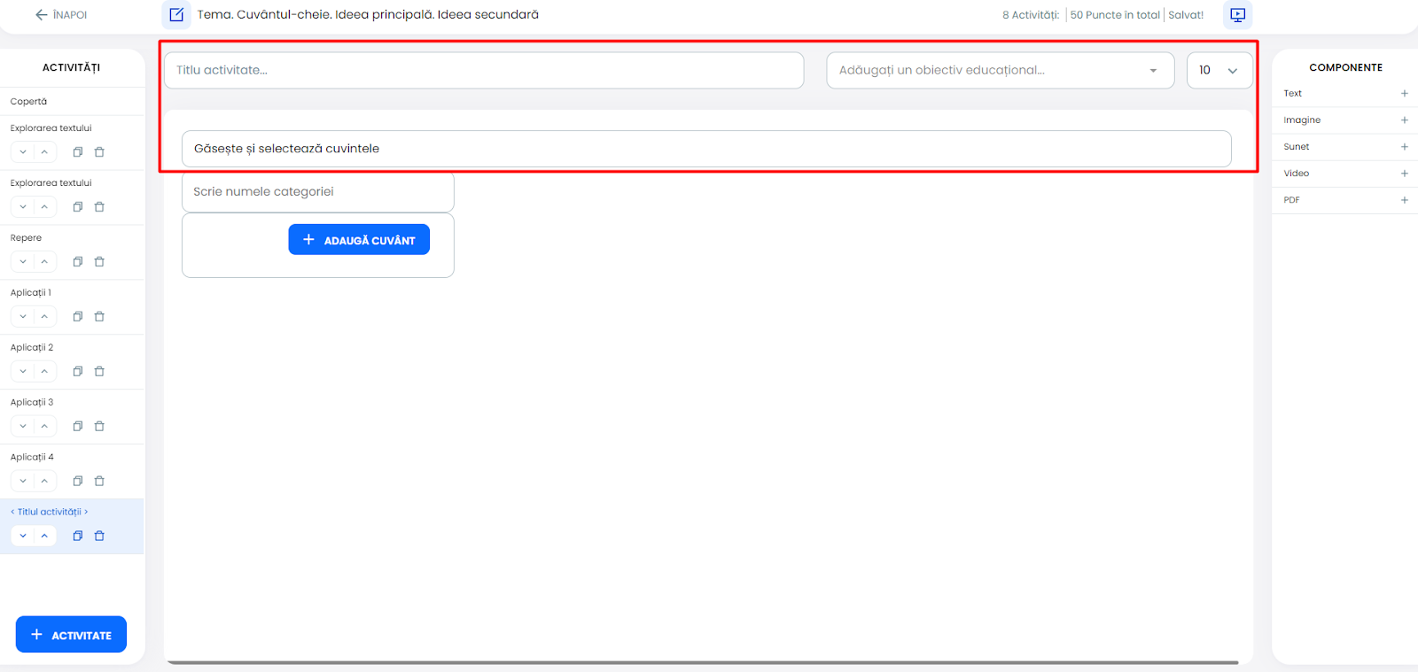Viewport: 1418px width, 672px height.
Task: Click the edit lesson title pencil icon
Action: (x=176, y=15)
